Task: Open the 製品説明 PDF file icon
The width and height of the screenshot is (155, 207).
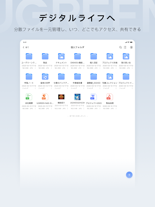Action: pos(110,97)
